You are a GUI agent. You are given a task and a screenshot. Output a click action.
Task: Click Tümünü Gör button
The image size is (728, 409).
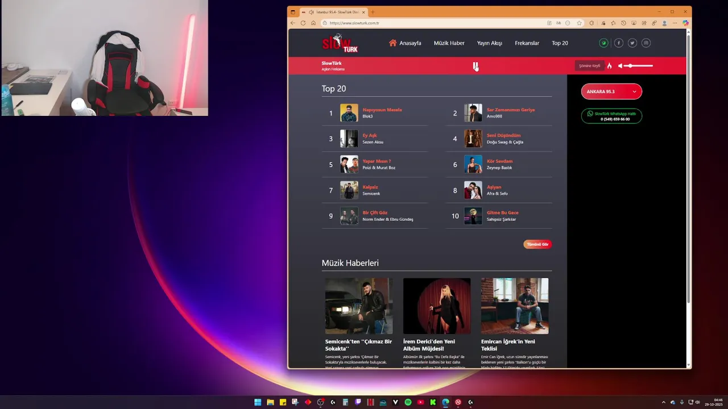pos(537,244)
